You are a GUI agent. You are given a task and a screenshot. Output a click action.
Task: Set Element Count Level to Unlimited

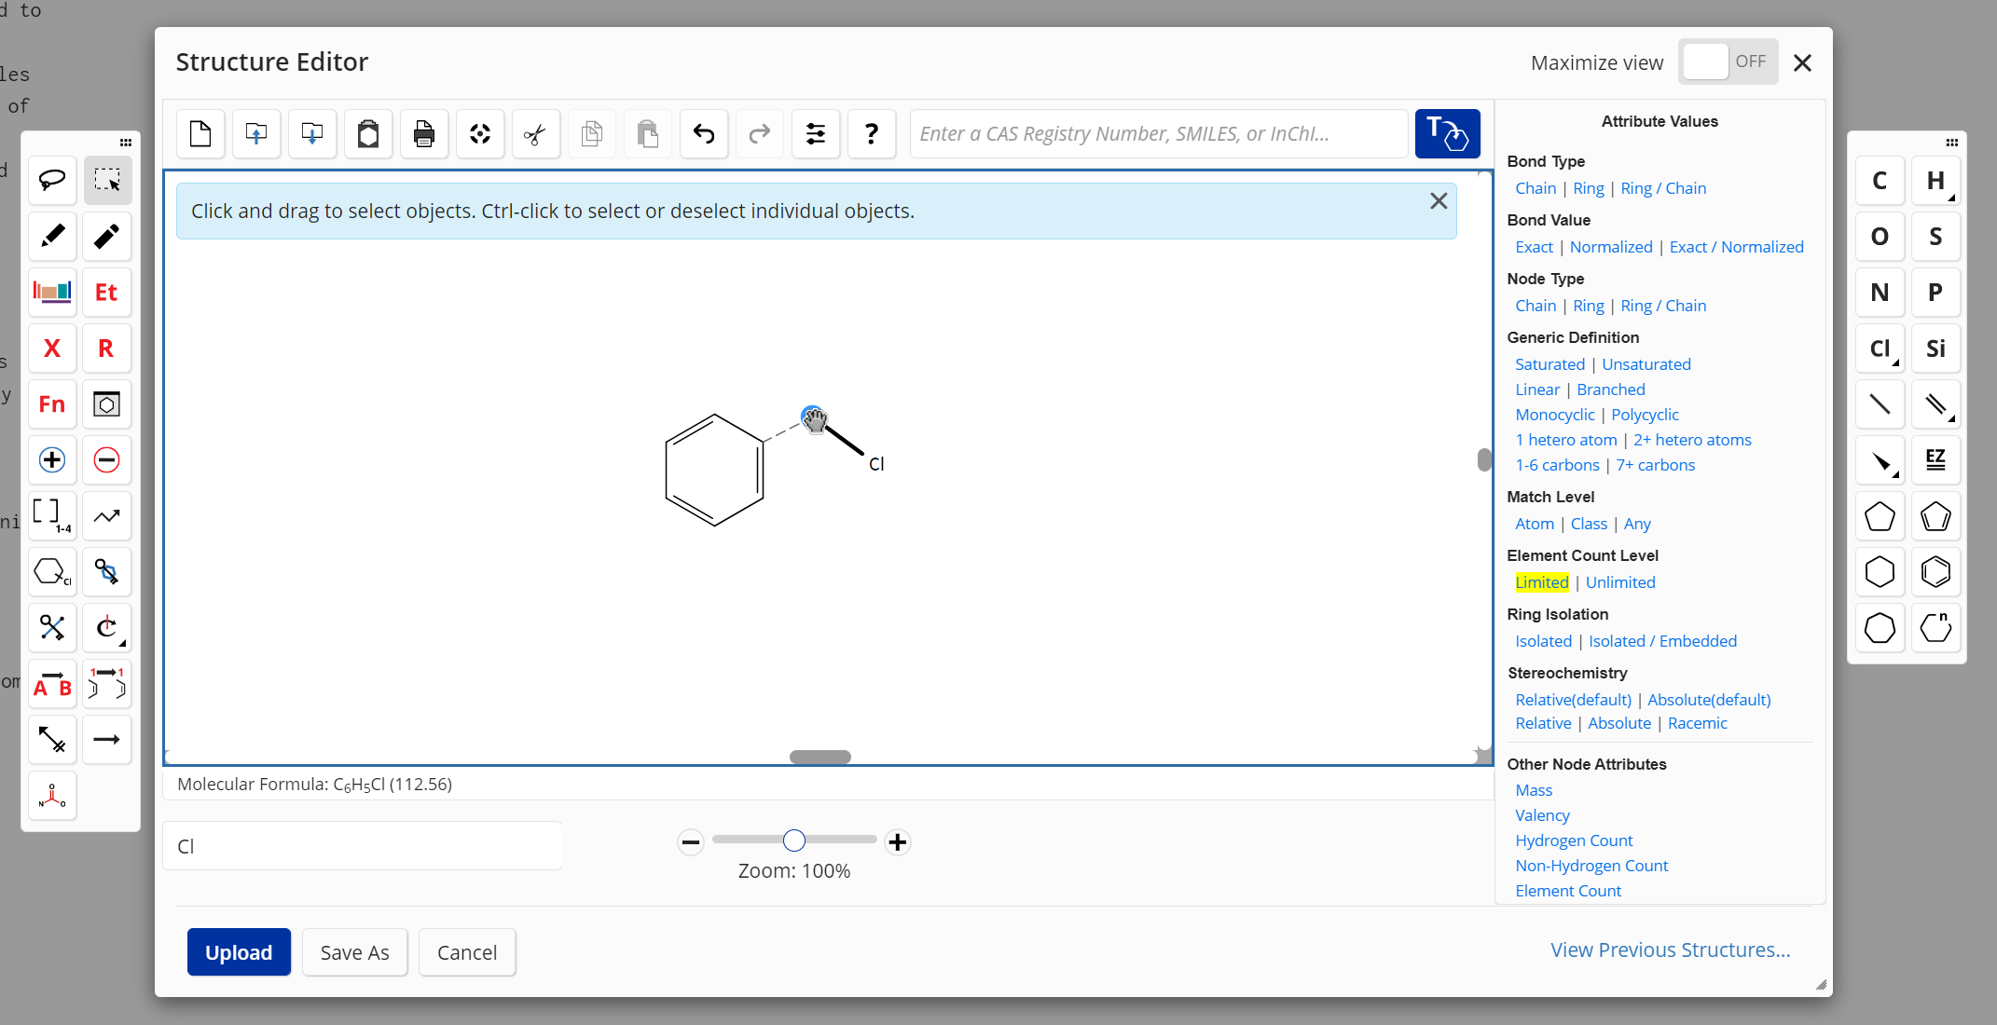[x=1620, y=582]
